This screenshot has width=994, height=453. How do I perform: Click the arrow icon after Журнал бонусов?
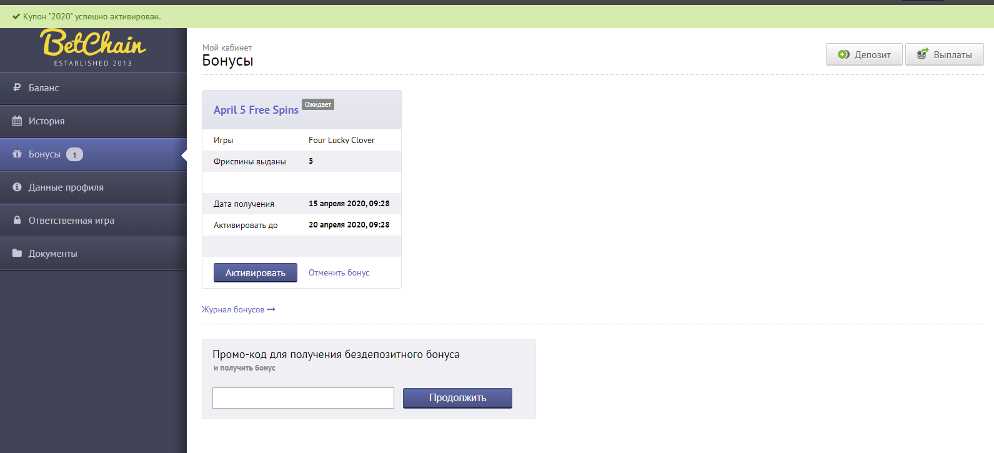coord(271,309)
